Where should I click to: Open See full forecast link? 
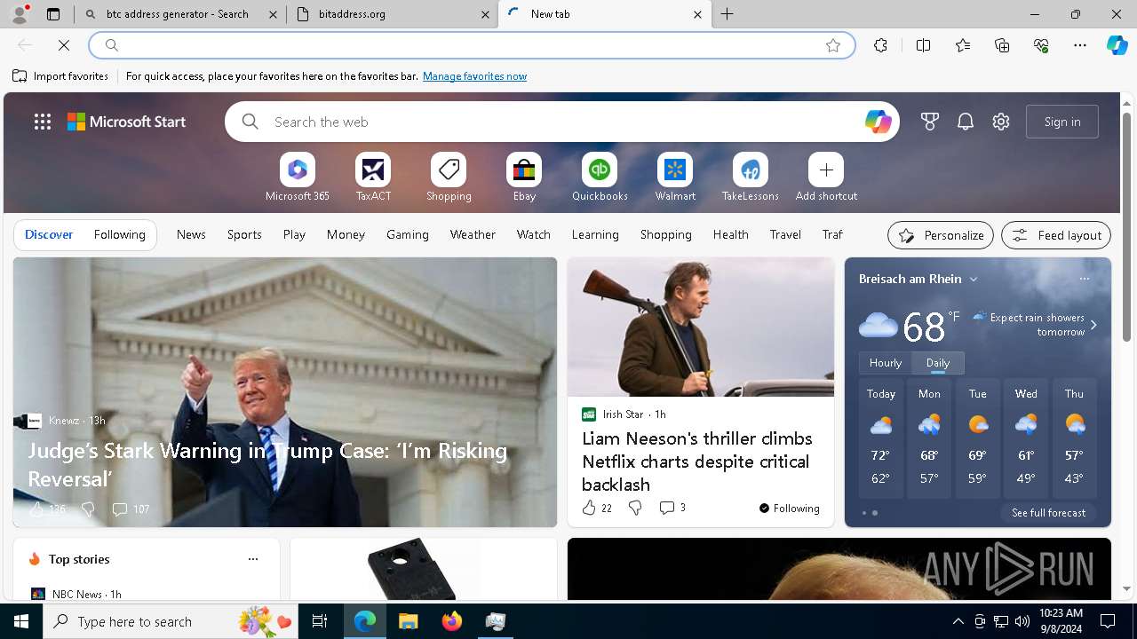click(x=1048, y=513)
